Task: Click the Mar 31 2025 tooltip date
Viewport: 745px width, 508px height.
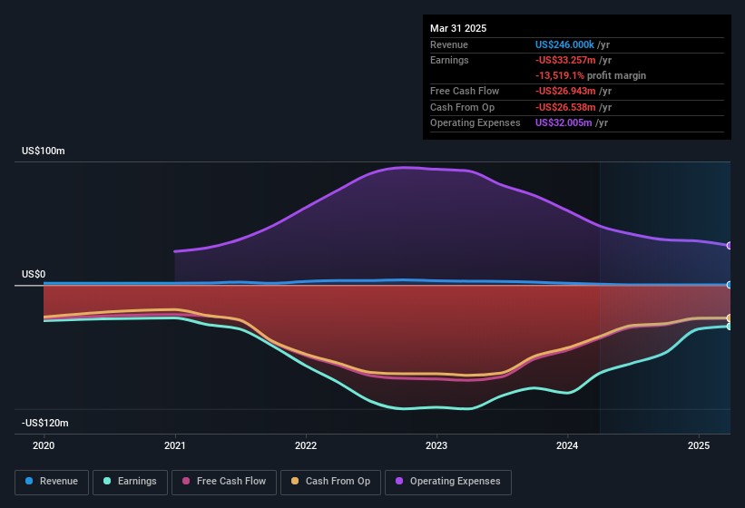Action: (458, 28)
